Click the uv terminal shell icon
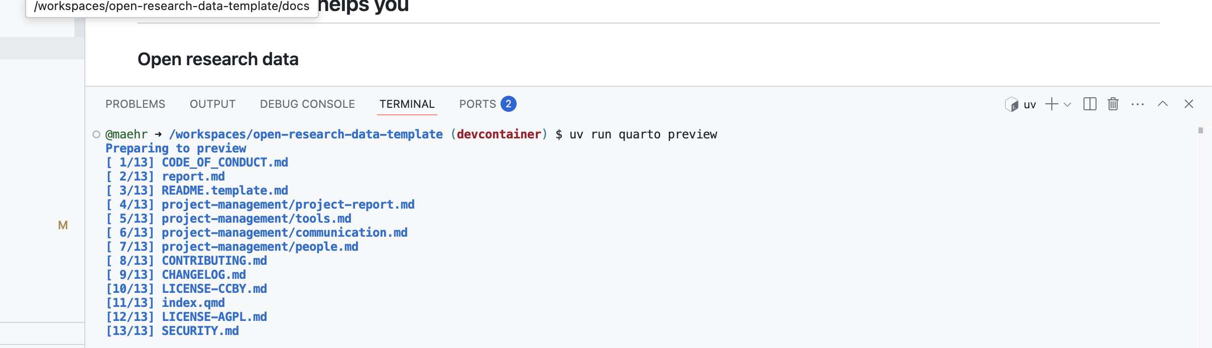The image size is (1212, 348). [x=1011, y=104]
